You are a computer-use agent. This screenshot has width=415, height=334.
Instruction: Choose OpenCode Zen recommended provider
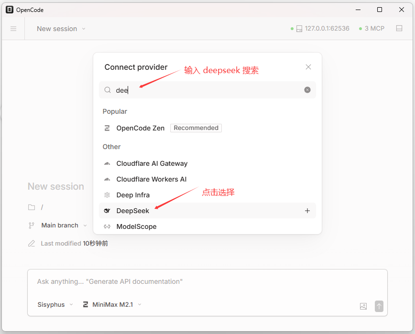141,128
